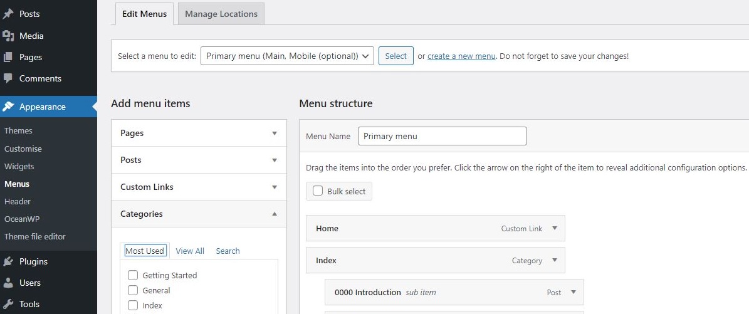The height and width of the screenshot is (314, 749).
Task: Switch to View All categories tab
Action: pyautogui.click(x=190, y=251)
